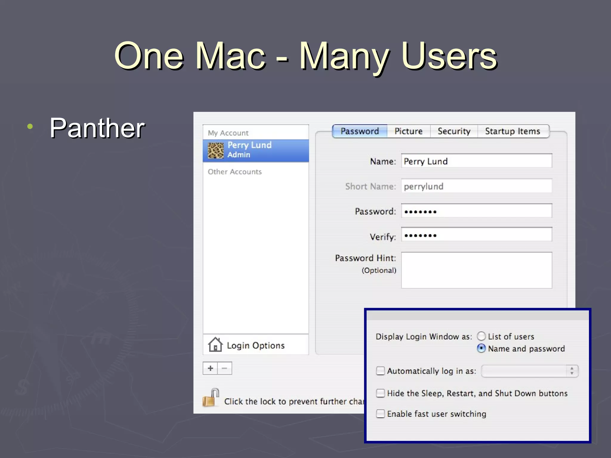Check Hide Sleep, Restart, Shut Down buttons
611x458 pixels.
pyautogui.click(x=380, y=393)
